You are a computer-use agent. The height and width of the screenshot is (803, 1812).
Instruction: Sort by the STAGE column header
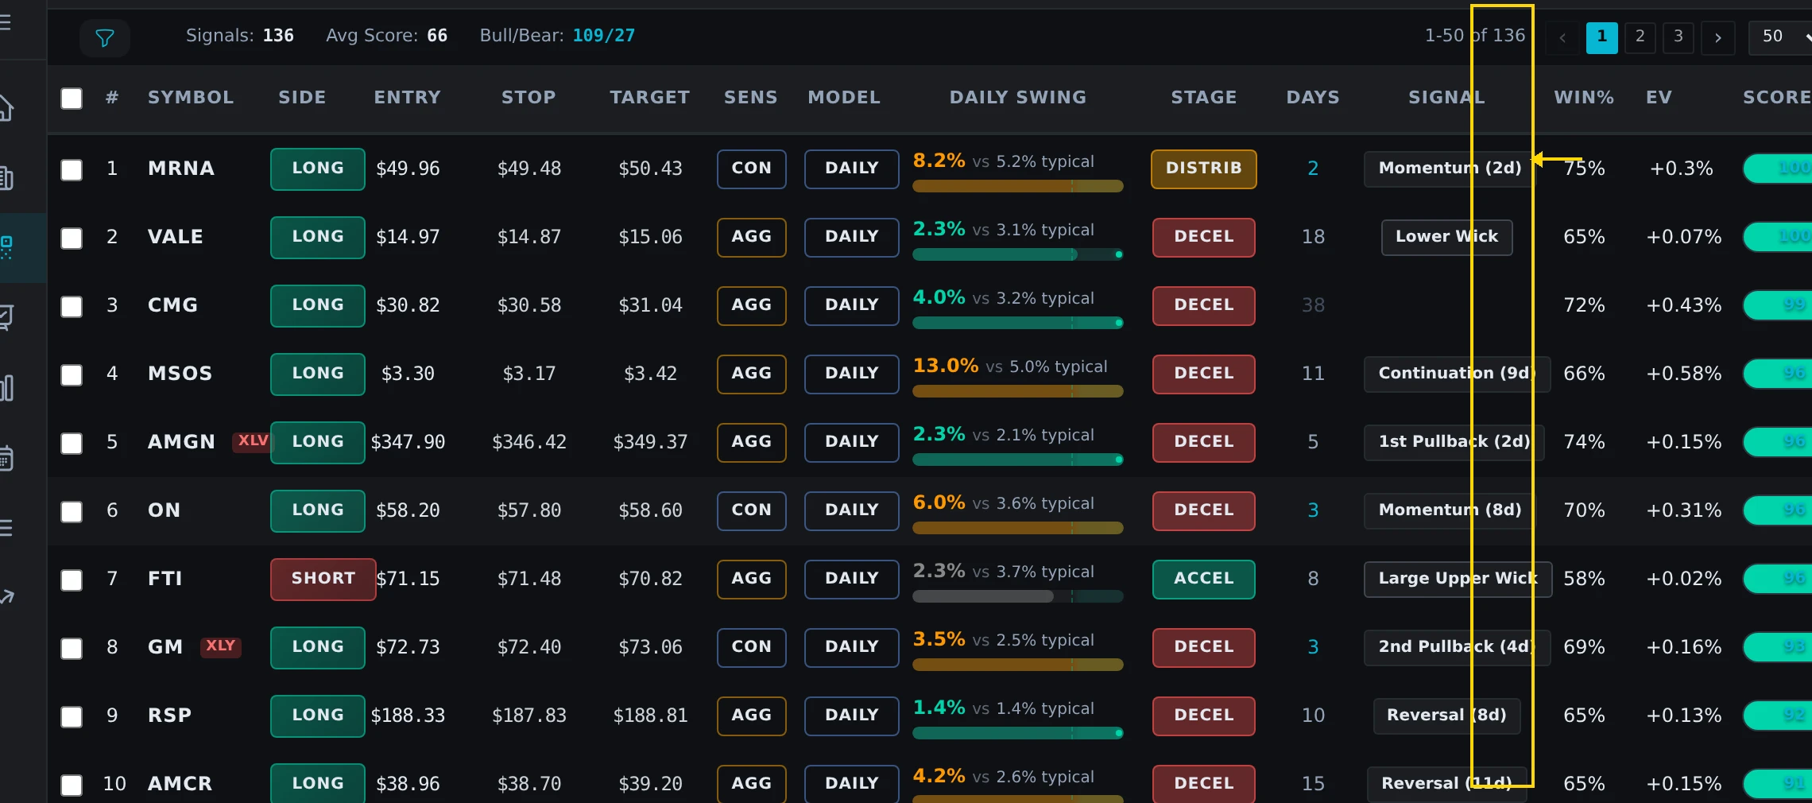coord(1203,97)
